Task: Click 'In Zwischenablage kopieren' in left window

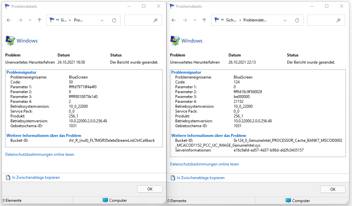Action: tap(36, 177)
